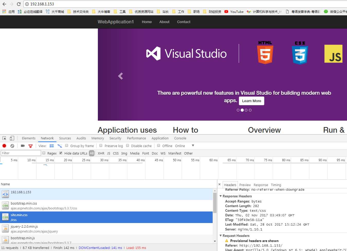Uncheck Hide data URLs
Viewport: 347px width, 251px height.
pyautogui.click(x=61, y=153)
